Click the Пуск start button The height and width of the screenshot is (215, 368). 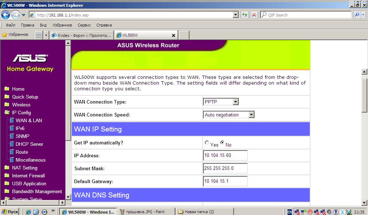[x=10, y=212]
